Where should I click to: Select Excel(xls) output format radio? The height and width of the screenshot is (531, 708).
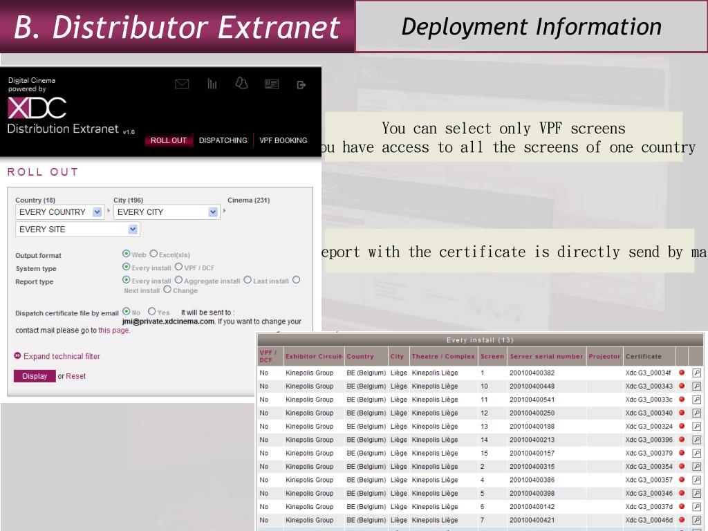click(x=153, y=254)
